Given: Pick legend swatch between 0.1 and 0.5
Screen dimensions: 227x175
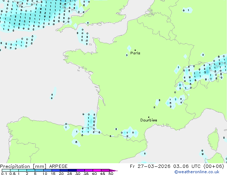Looking at the screenshot, I should click(x=6, y=170).
